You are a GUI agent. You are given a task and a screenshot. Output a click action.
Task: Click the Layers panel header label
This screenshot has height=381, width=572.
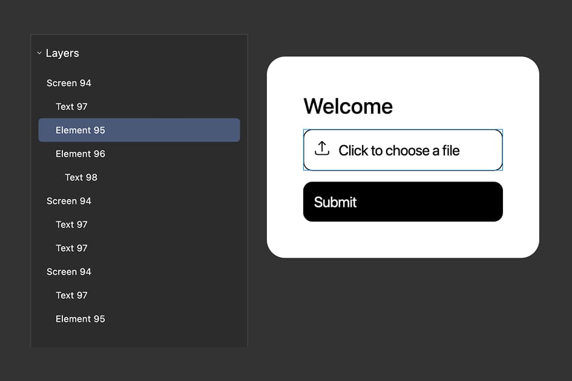62,53
